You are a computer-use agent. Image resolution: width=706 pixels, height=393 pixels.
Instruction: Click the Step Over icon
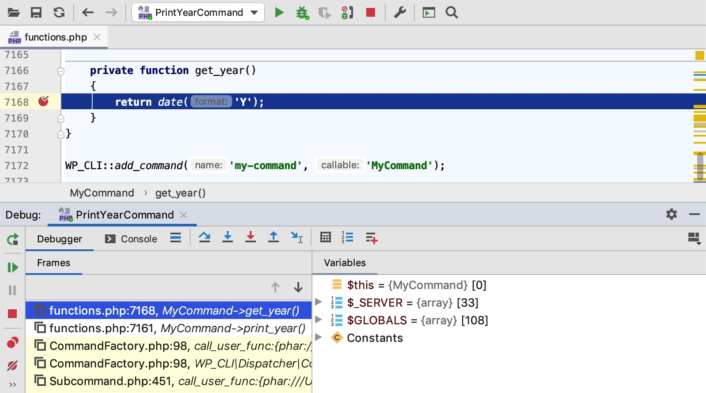click(204, 237)
